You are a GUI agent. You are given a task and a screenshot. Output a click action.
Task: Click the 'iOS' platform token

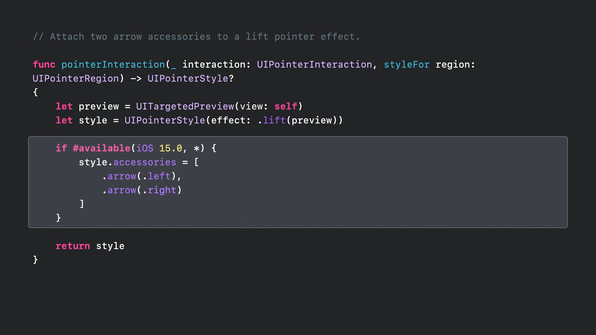(145, 148)
